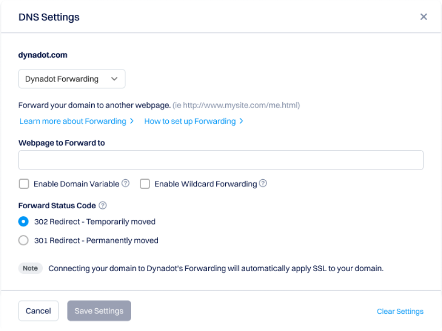Click the 301 Redirect - Permanently moved label
Viewport: 442px width, 331px height.
96,241
